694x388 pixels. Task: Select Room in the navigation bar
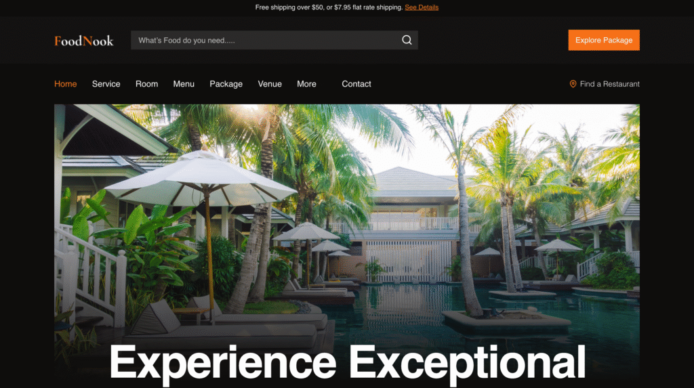(146, 84)
